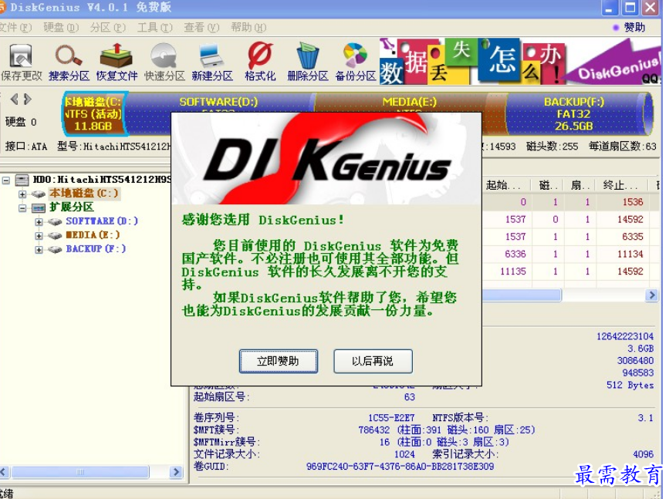Dismiss dialog with 以后再说 button
669x499 pixels.
[x=373, y=361]
